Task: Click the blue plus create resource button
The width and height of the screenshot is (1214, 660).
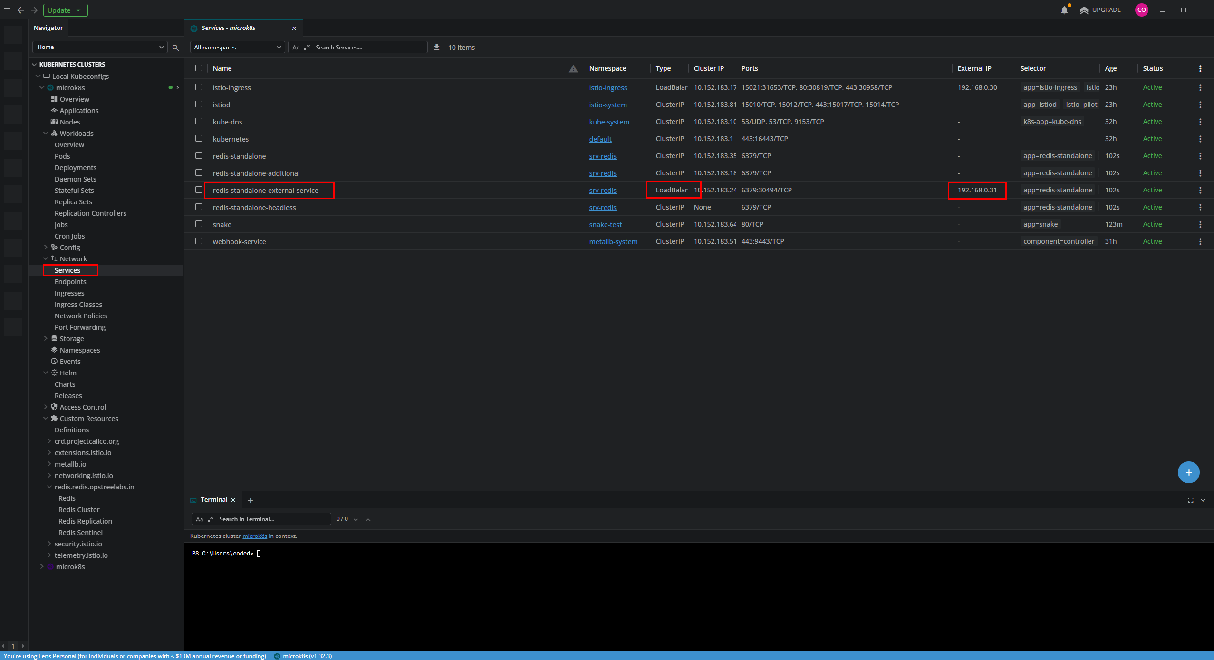Action: pyautogui.click(x=1188, y=472)
